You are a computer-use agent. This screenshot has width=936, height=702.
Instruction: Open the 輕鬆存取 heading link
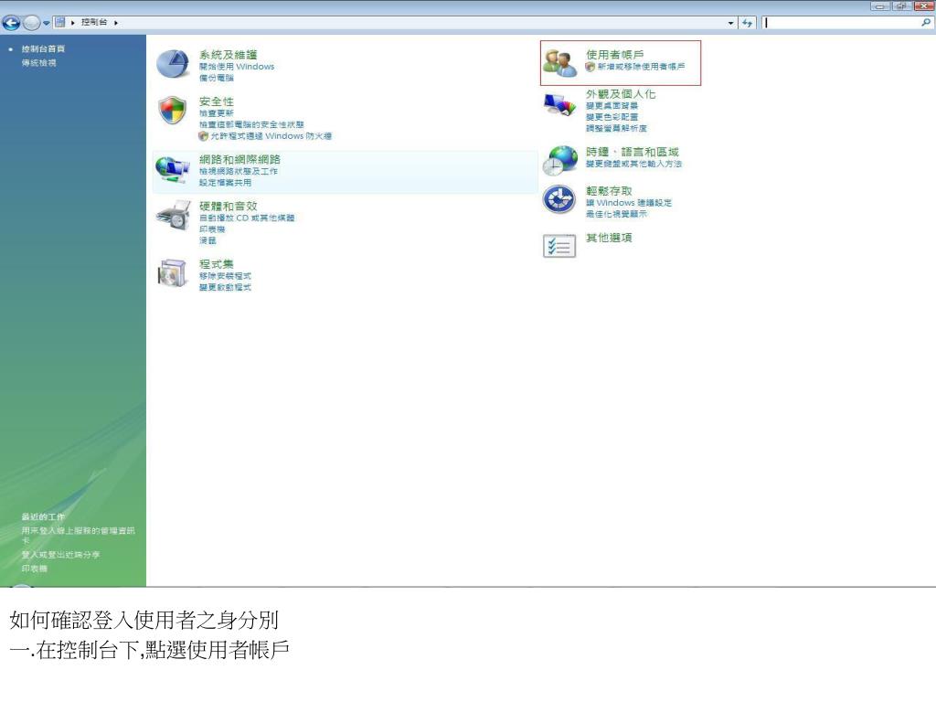tap(609, 191)
